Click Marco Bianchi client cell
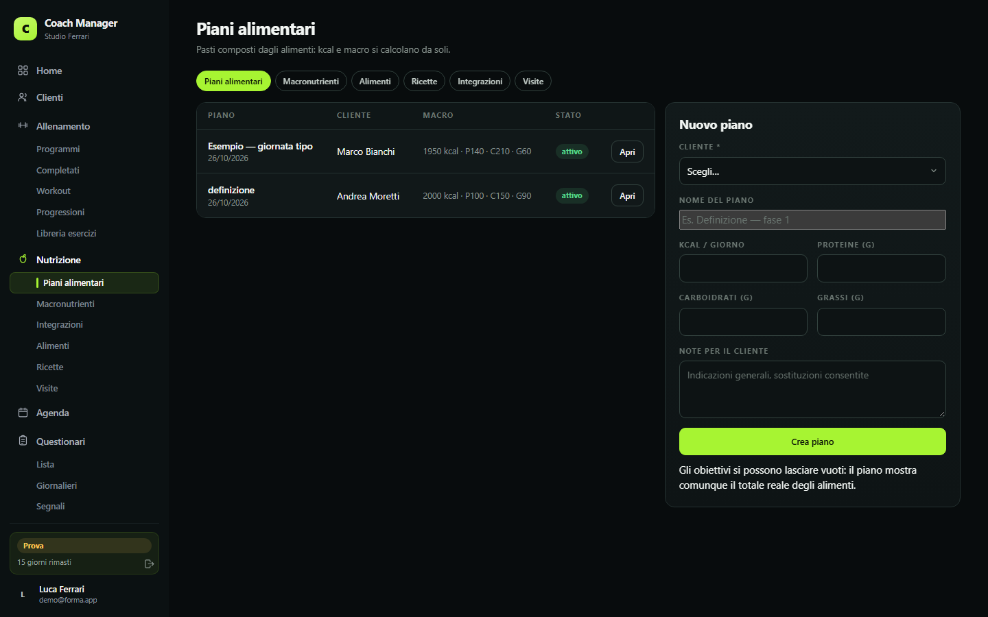This screenshot has width=988, height=617. point(366,152)
